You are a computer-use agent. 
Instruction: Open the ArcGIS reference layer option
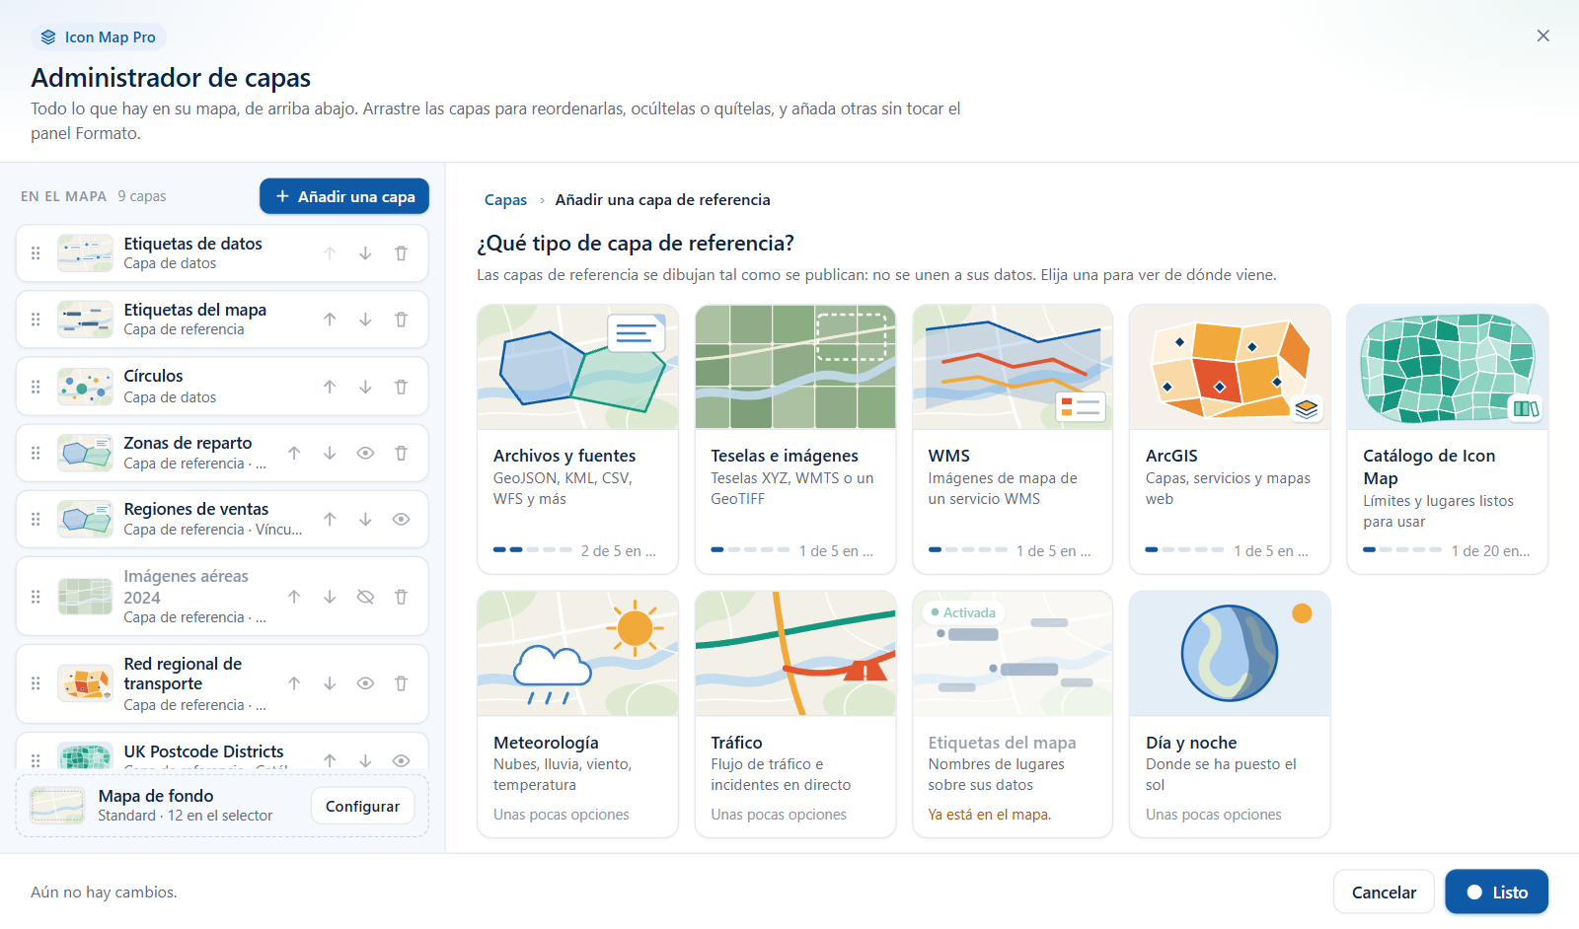[1230, 439]
